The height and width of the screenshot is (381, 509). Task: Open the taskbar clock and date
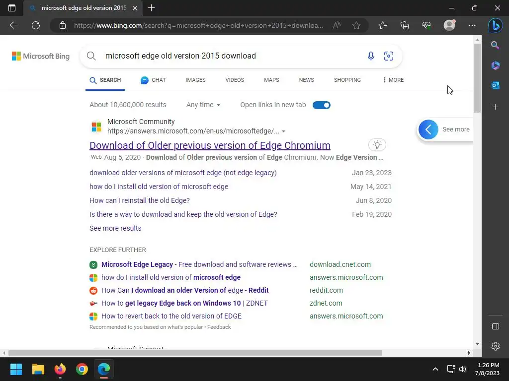[x=488, y=369]
